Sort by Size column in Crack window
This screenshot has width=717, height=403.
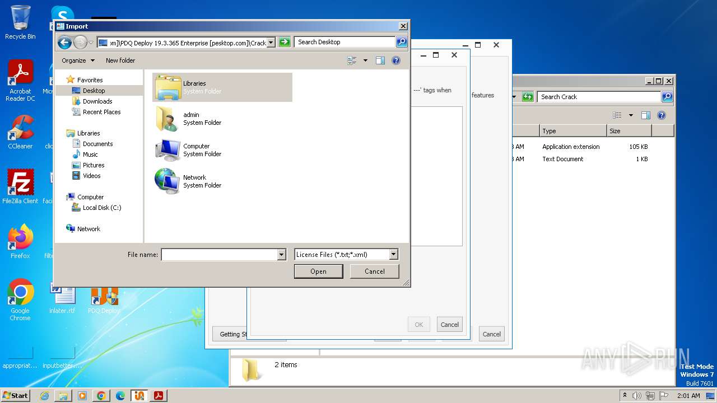[x=629, y=131]
